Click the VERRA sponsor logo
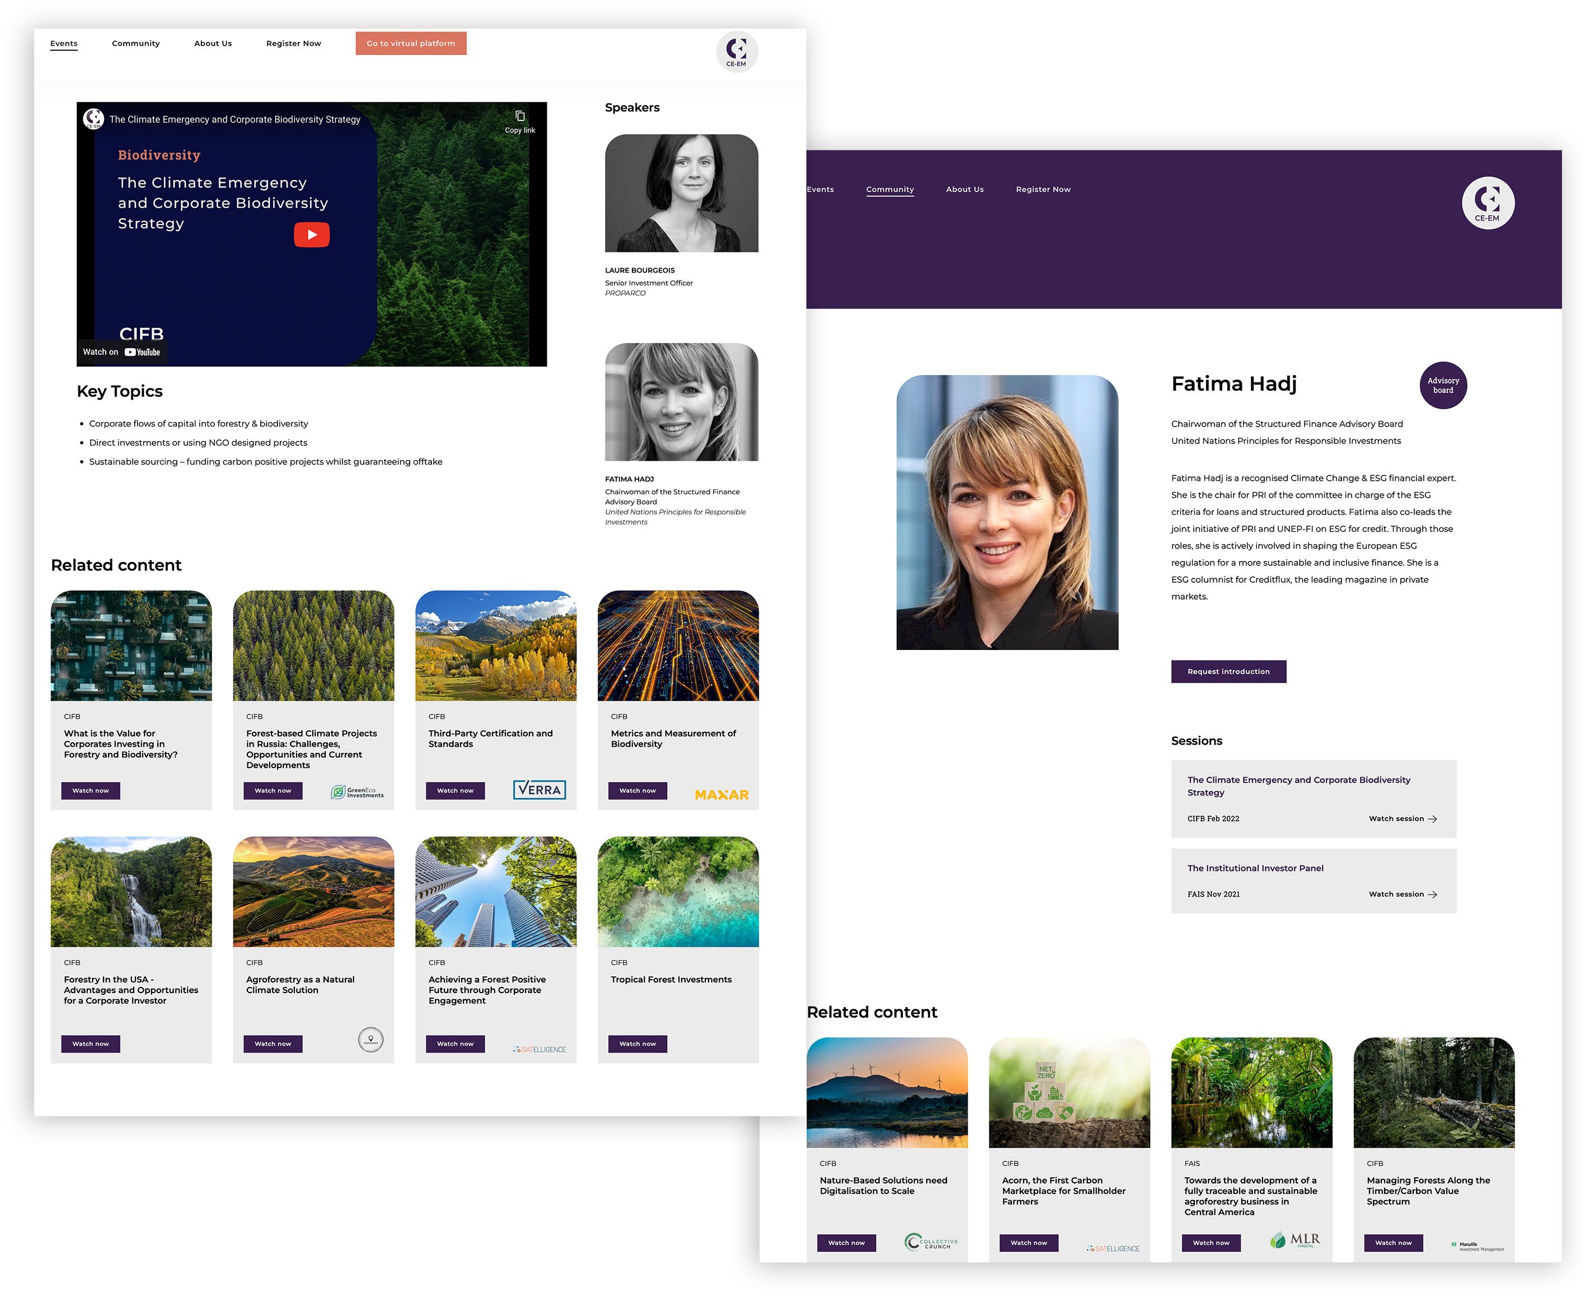1590x1296 pixels. 539,790
